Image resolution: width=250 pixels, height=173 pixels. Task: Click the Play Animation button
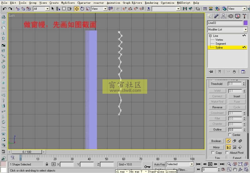click(210, 164)
